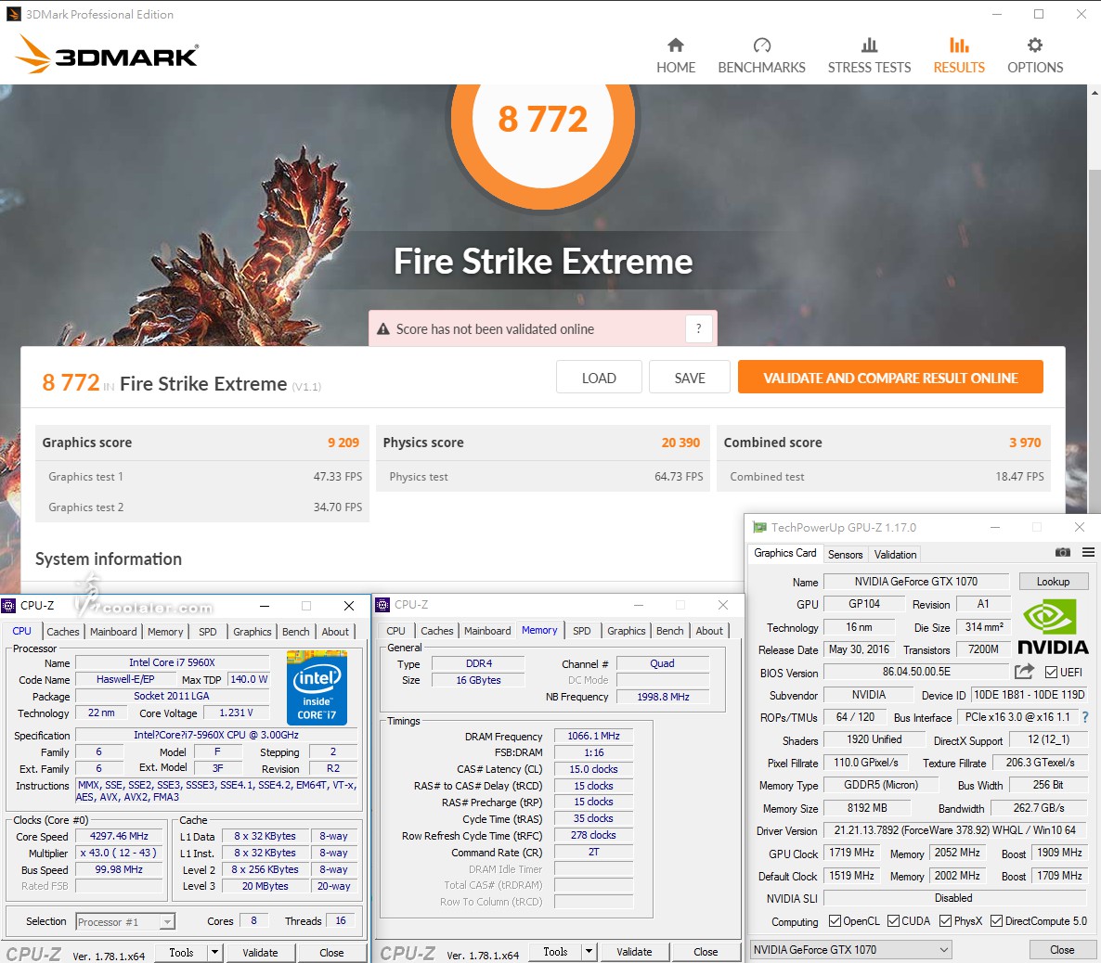Open the GeForce GTX 1070 GPU selector

click(850, 950)
